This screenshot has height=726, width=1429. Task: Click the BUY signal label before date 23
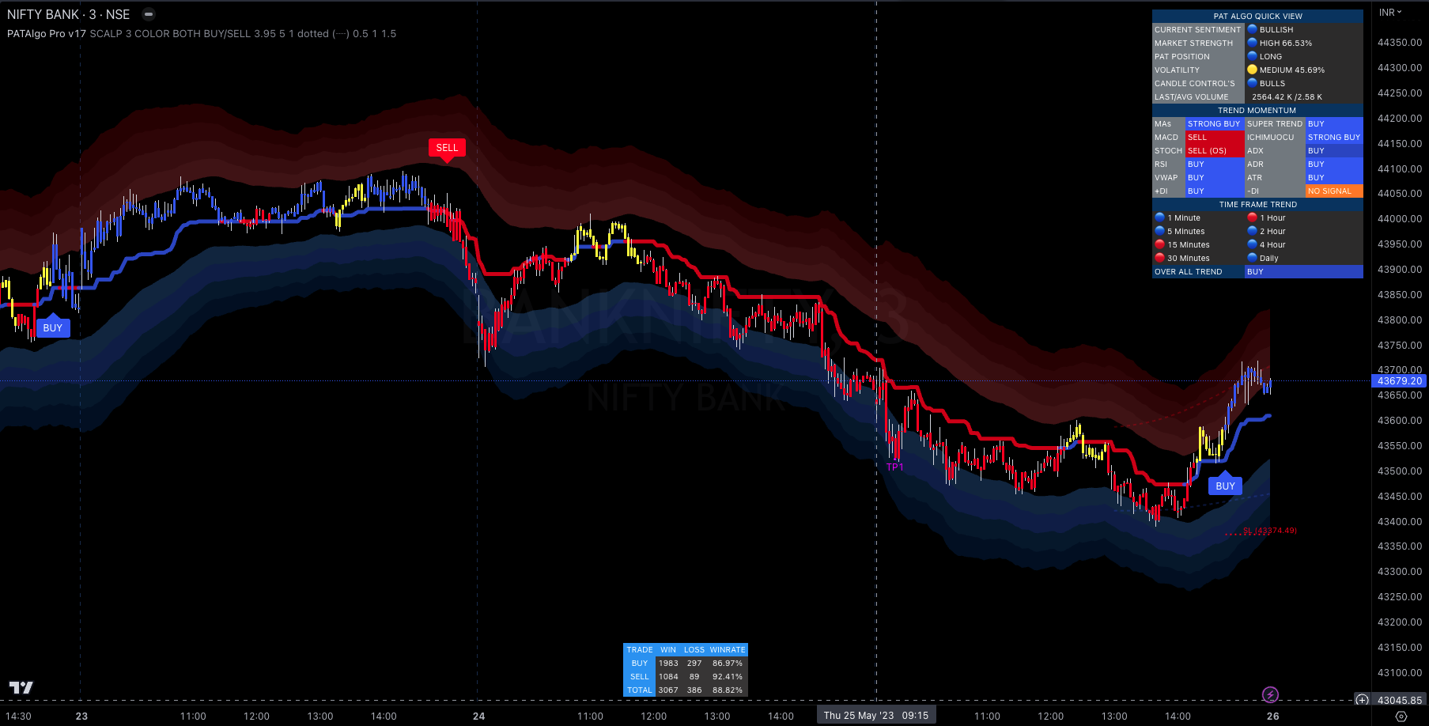52,328
